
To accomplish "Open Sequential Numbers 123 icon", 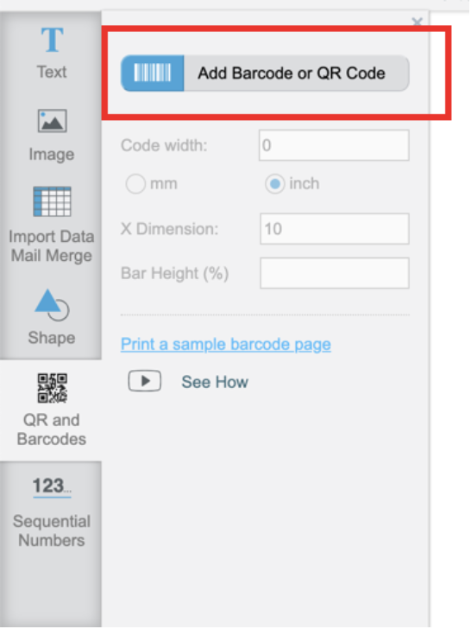I will 52,486.
